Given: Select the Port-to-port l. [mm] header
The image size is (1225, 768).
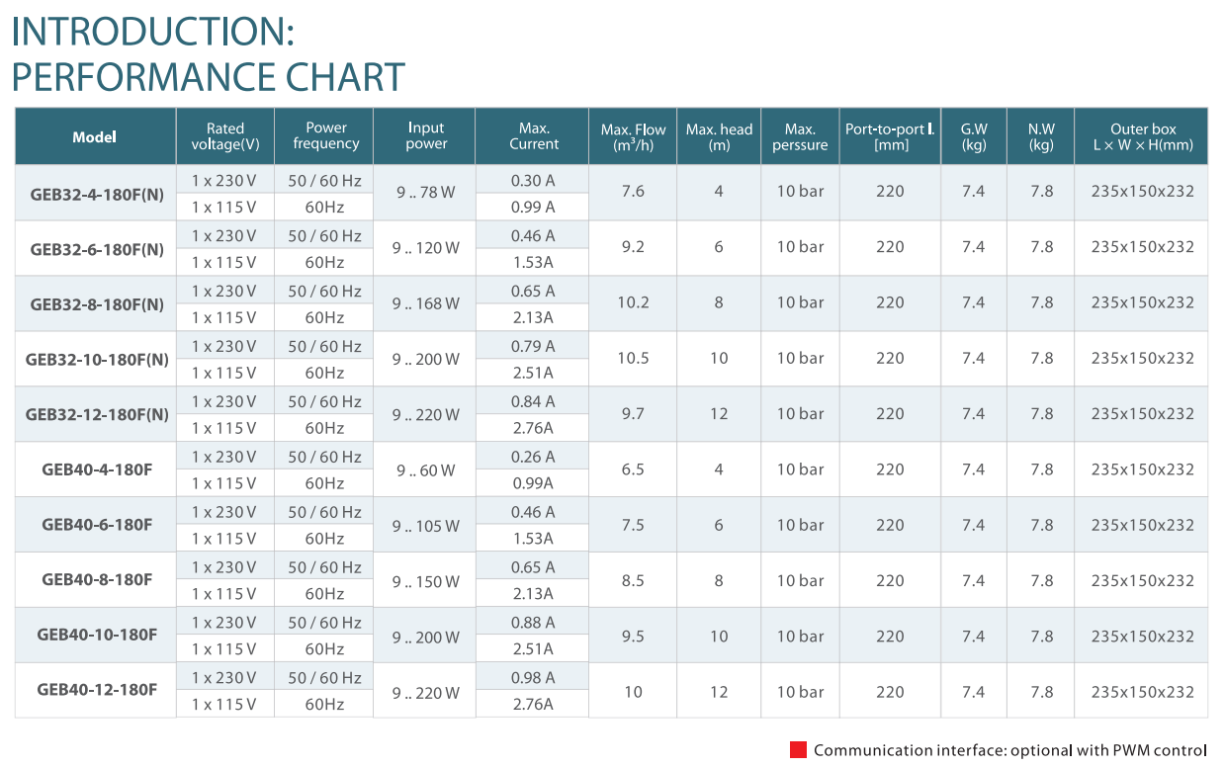Looking at the screenshot, I should tap(890, 136).
